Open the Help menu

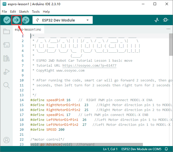click(46, 12)
